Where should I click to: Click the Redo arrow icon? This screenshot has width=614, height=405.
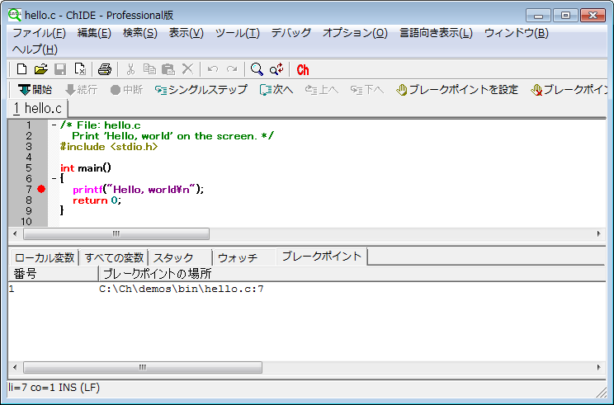232,69
